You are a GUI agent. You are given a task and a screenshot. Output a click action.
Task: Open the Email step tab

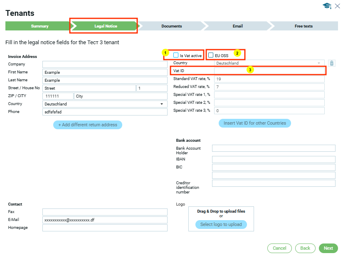(237, 26)
